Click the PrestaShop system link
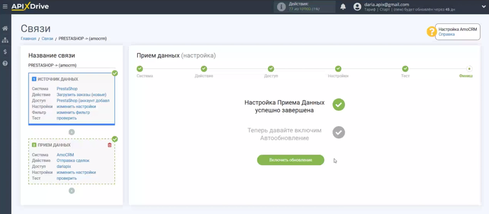 (67, 89)
